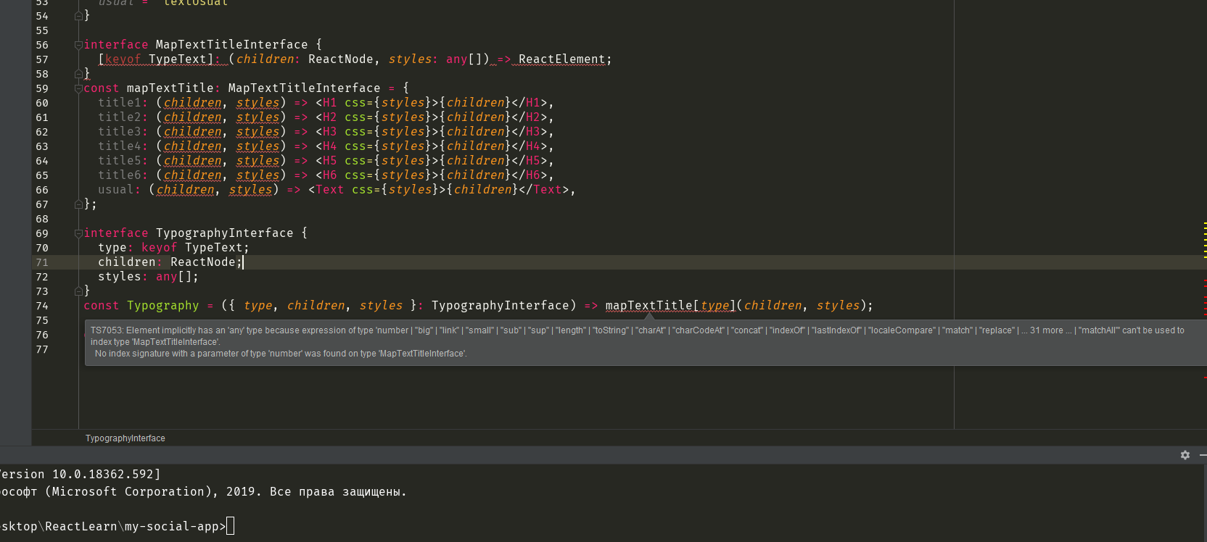Click 'TypographyInterface' type annotation on line 74

pos(500,306)
